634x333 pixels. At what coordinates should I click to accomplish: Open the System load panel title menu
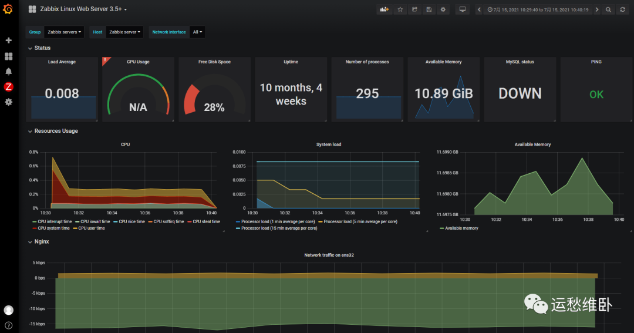point(328,144)
